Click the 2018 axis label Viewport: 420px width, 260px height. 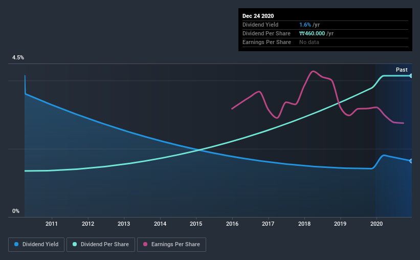[x=304, y=224]
